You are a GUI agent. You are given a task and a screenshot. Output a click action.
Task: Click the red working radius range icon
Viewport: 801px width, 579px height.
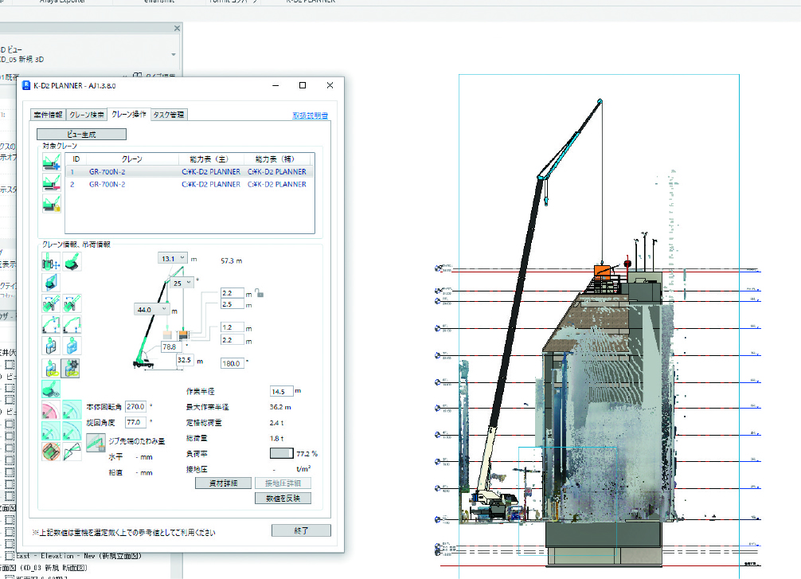(x=52, y=410)
